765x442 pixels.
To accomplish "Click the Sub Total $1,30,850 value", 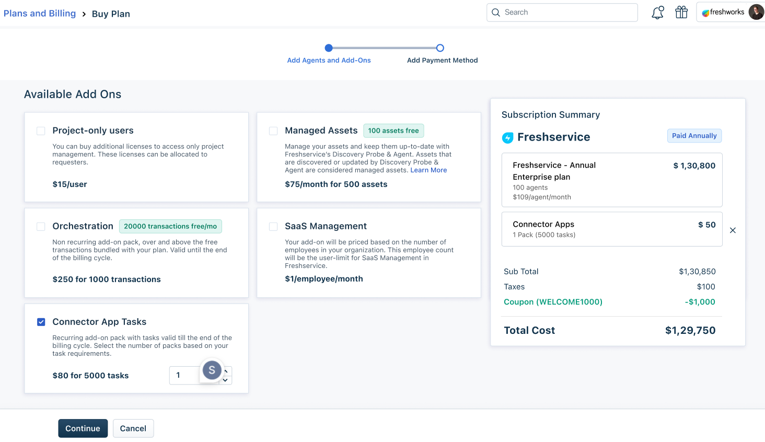I will tap(697, 272).
